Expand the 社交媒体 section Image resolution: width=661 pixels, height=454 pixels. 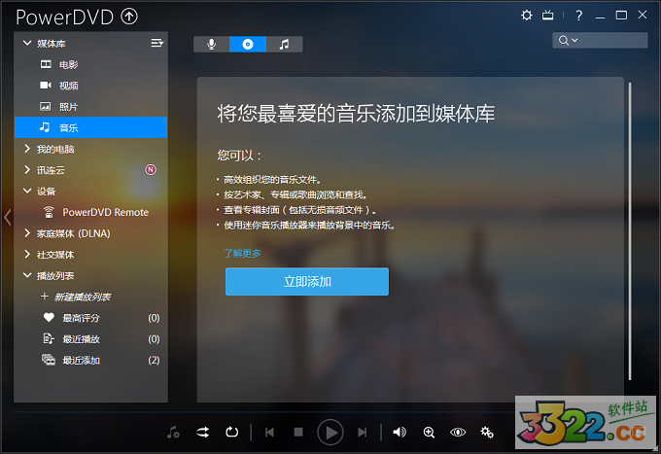27,254
